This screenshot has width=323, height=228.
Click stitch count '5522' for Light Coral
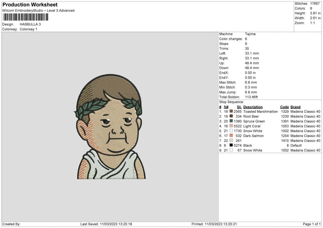click(x=237, y=126)
